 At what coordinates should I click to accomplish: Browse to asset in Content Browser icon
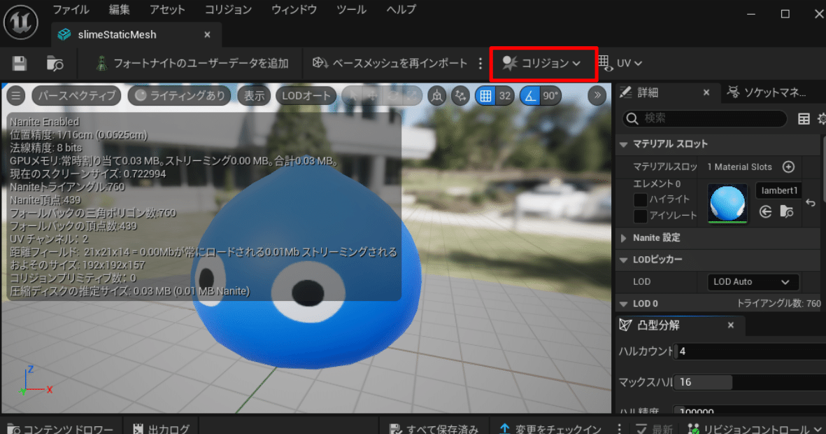tap(55, 63)
